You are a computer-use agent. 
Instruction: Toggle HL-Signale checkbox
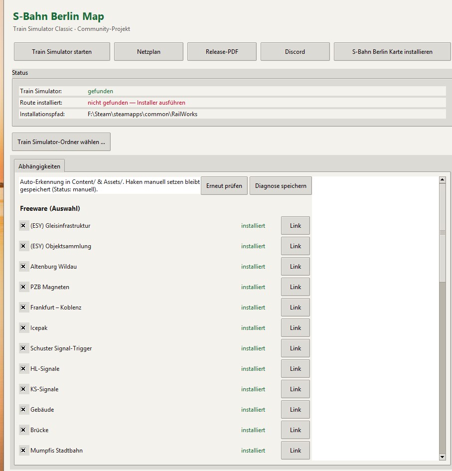(x=23, y=368)
